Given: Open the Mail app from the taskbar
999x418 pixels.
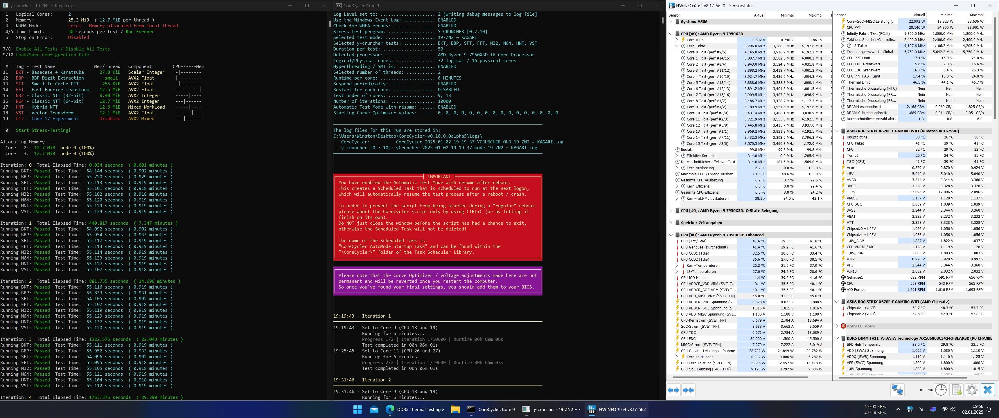Looking at the screenshot, I should 374,410.
